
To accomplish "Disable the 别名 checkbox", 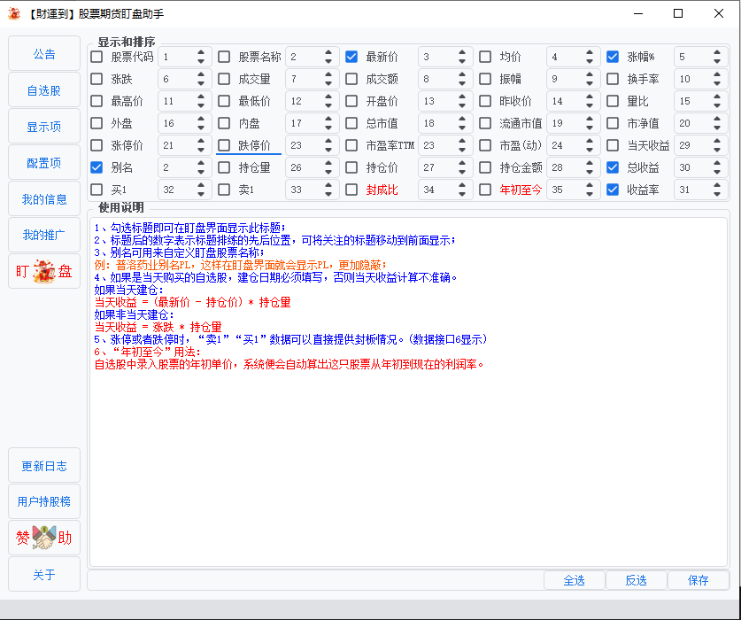I will click(x=96, y=167).
